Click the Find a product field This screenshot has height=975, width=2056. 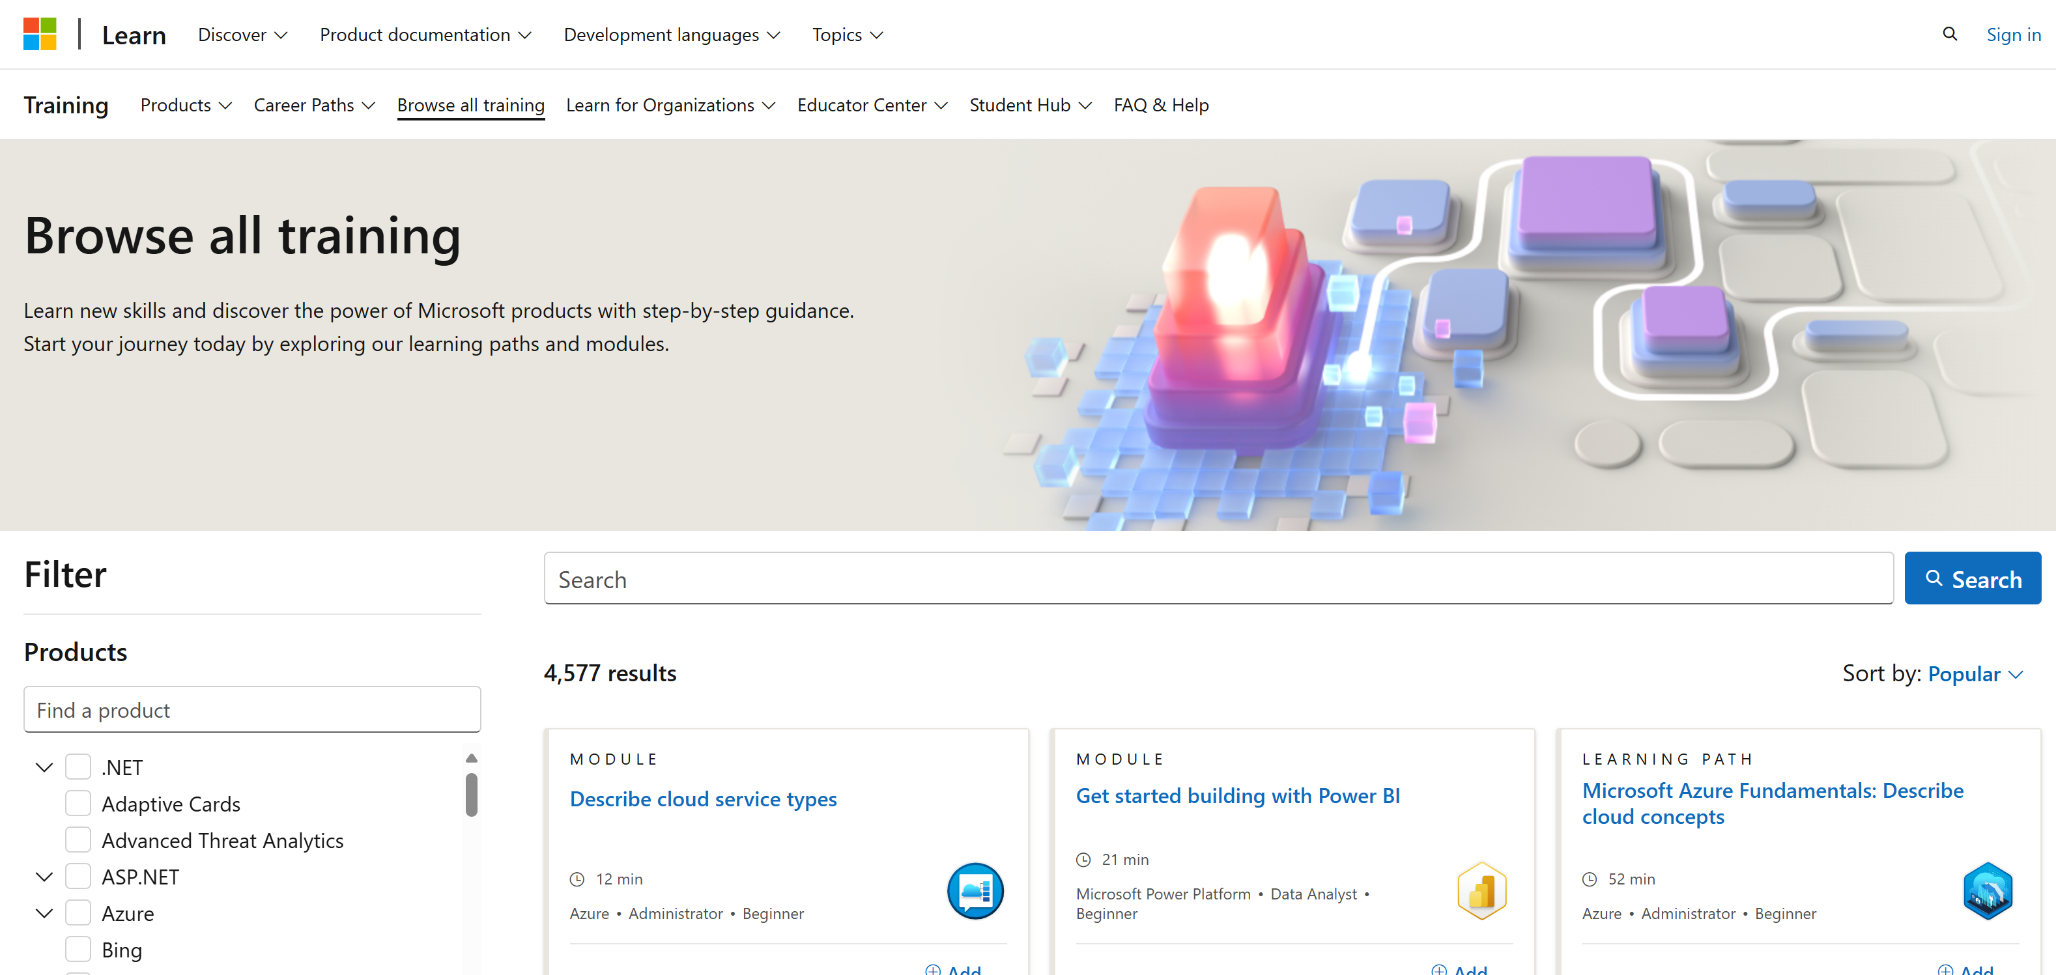252,709
